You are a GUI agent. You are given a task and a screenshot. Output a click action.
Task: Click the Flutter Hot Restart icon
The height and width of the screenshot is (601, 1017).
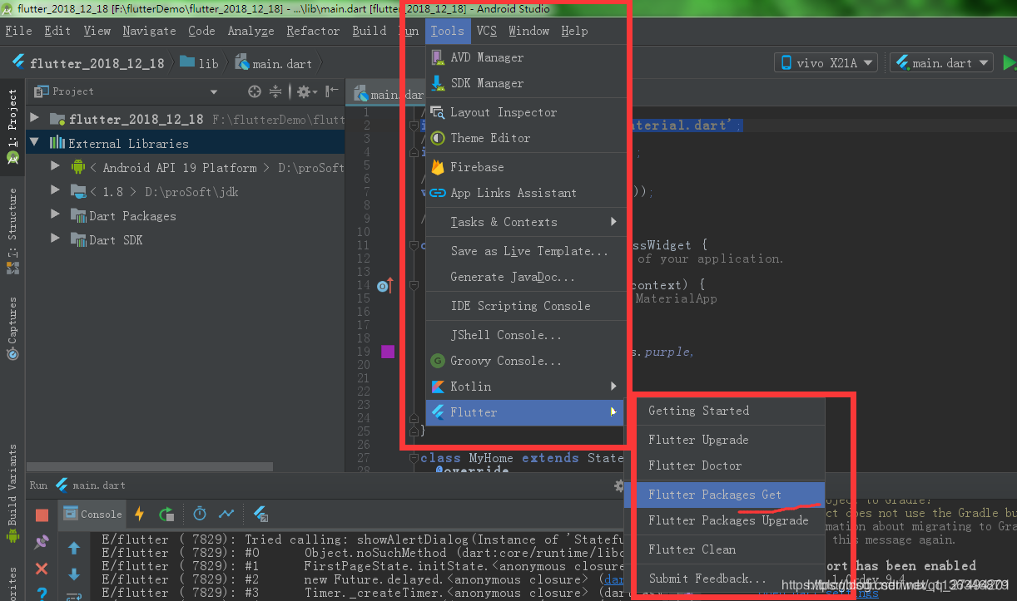pos(166,514)
